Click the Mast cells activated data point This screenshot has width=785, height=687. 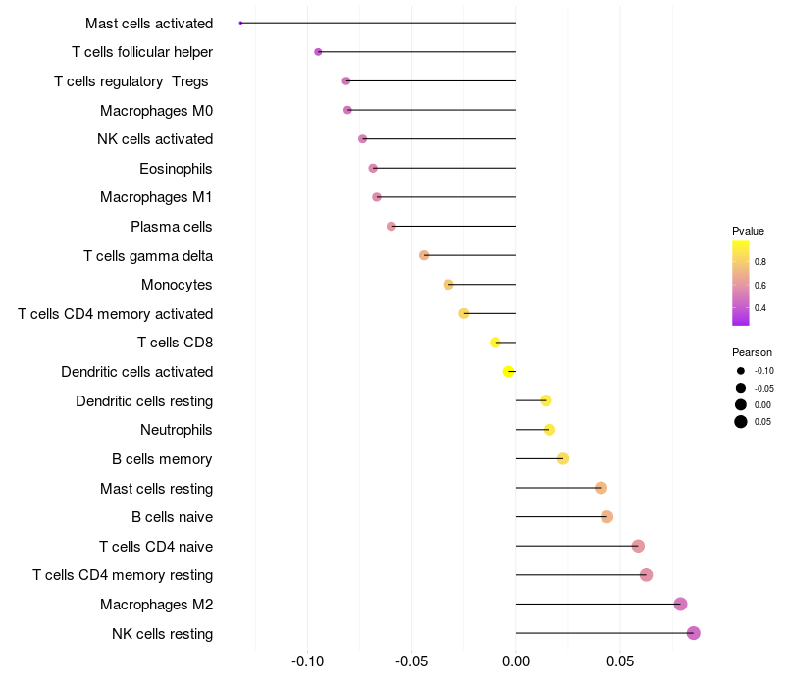point(240,23)
